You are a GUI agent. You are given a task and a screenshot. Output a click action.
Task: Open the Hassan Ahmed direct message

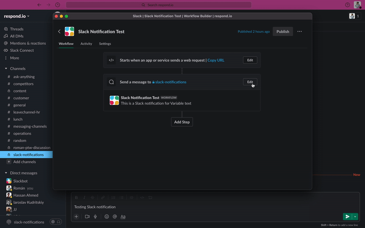(x=26, y=195)
